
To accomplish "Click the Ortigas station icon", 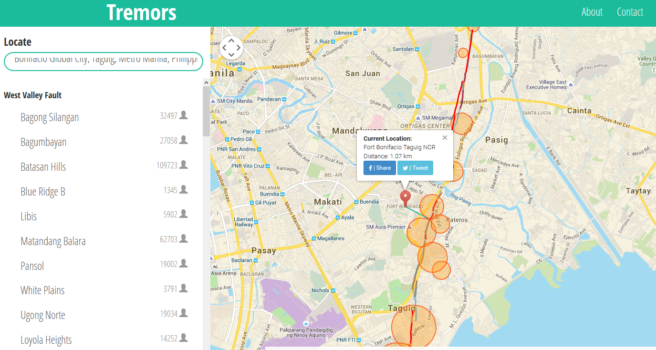I will tap(418, 106).
